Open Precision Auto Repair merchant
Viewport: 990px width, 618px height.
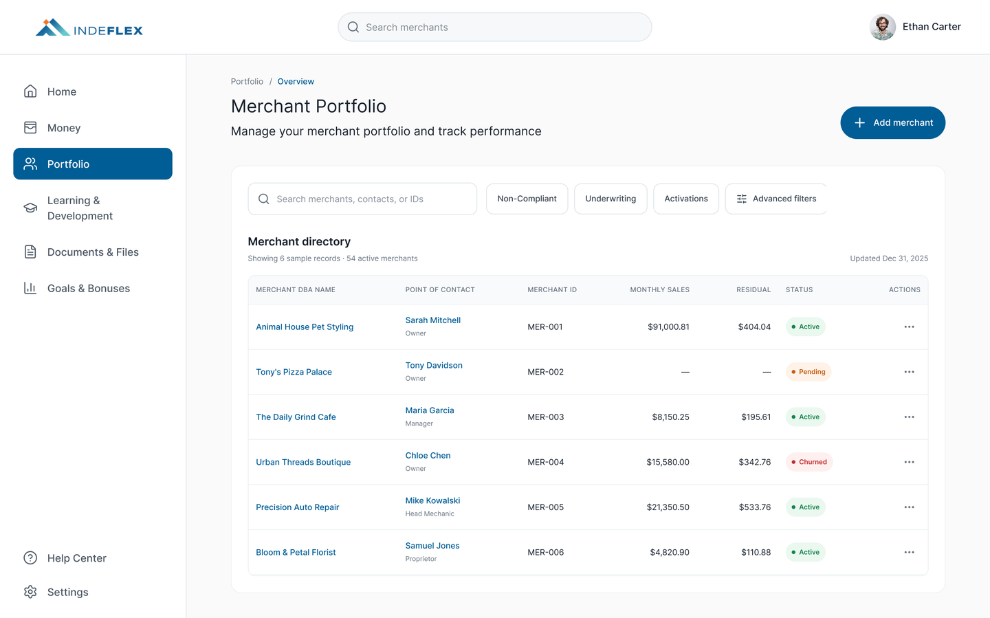(297, 507)
